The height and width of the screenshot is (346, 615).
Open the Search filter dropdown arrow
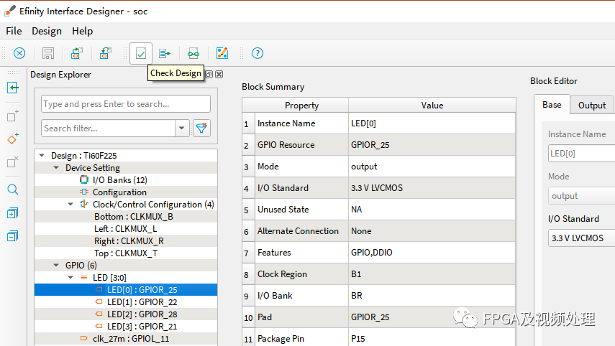[x=181, y=128]
